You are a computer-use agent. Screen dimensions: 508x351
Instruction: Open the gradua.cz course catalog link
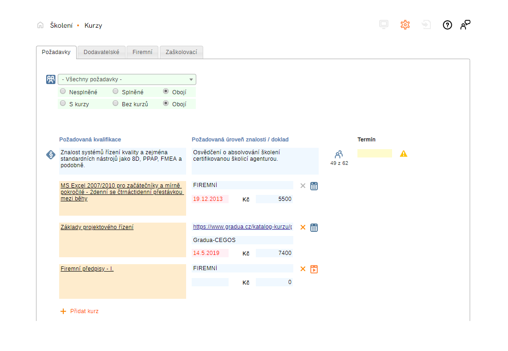click(x=242, y=227)
